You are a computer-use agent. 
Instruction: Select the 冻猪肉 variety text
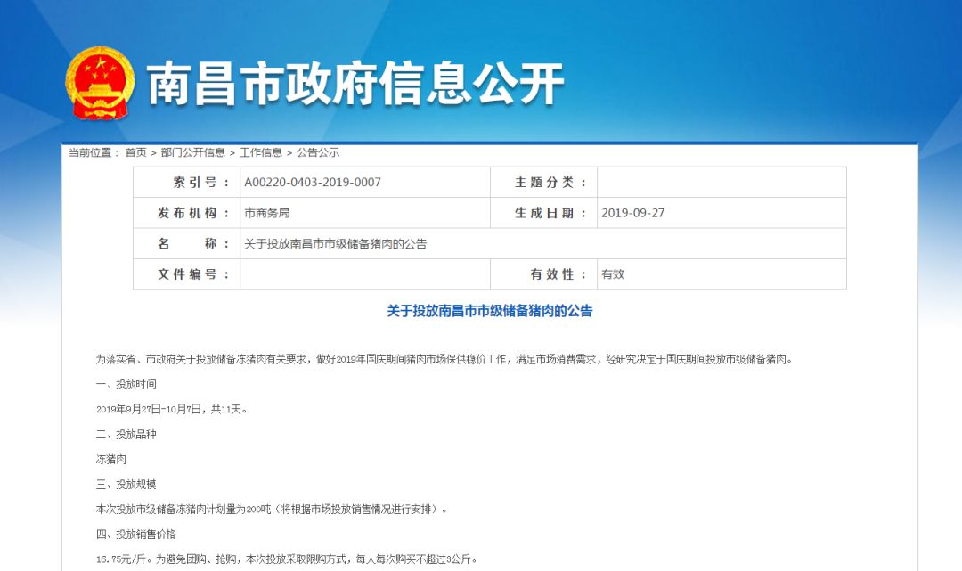[111, 460]
